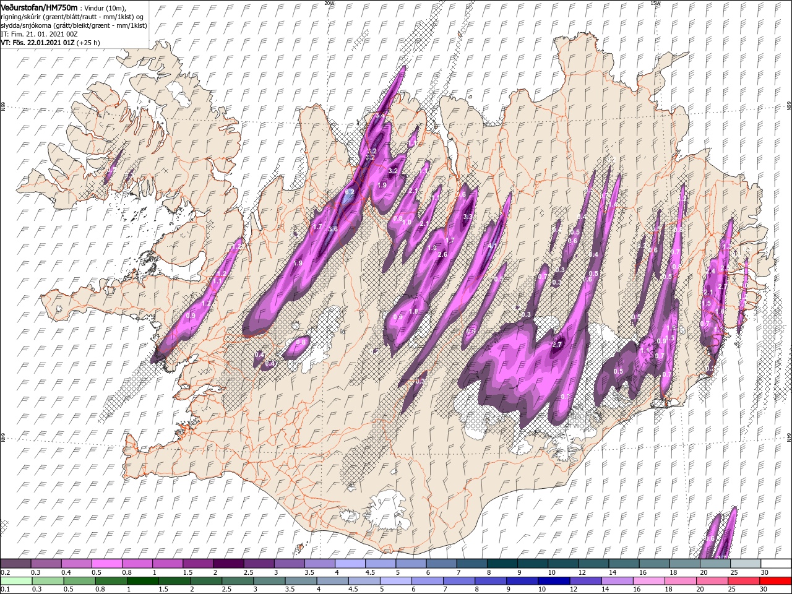Image resolution: width=792 pixels, height=594 pixels.
Task: Click the 25 swatch in the lower rain legend row
Action: click(744, 581)
